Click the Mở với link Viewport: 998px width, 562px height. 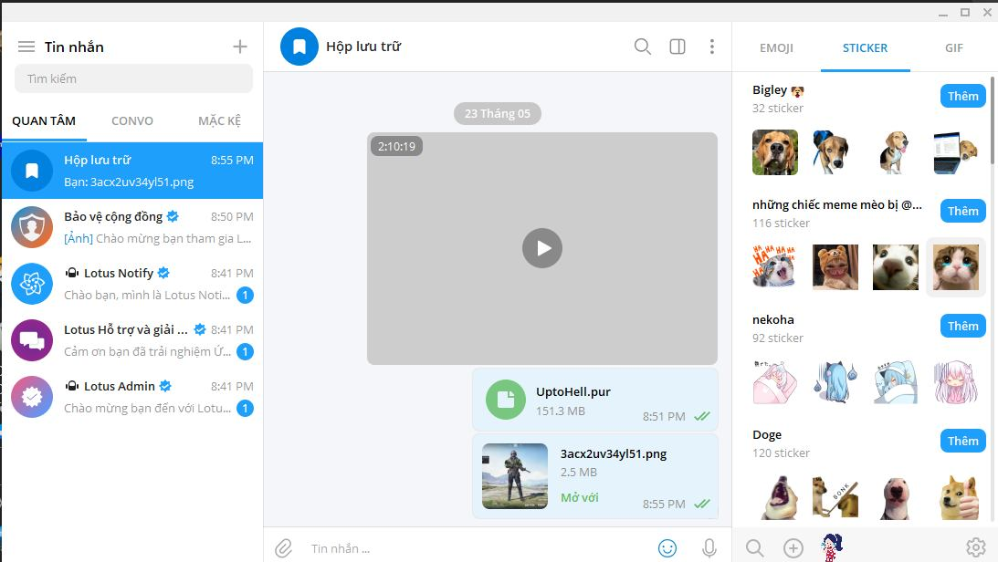pos(579,498)
